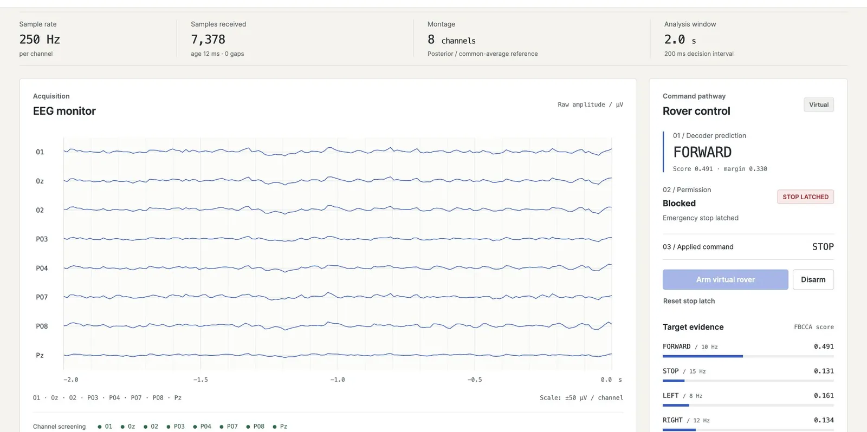Click the applied command STOP value
Image resolution: width=867 pixels, height=432 pixels.
(823, 247)
